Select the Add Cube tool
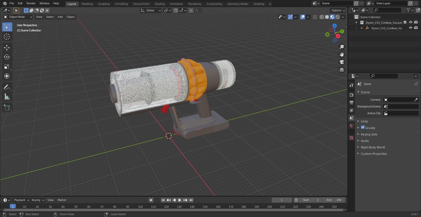 tap(7, 107)
